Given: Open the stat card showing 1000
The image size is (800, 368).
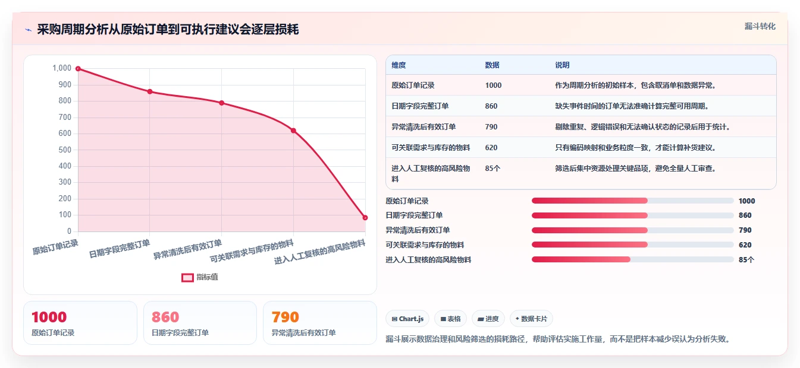Looking at the screenshot, I should pos(80,323).
